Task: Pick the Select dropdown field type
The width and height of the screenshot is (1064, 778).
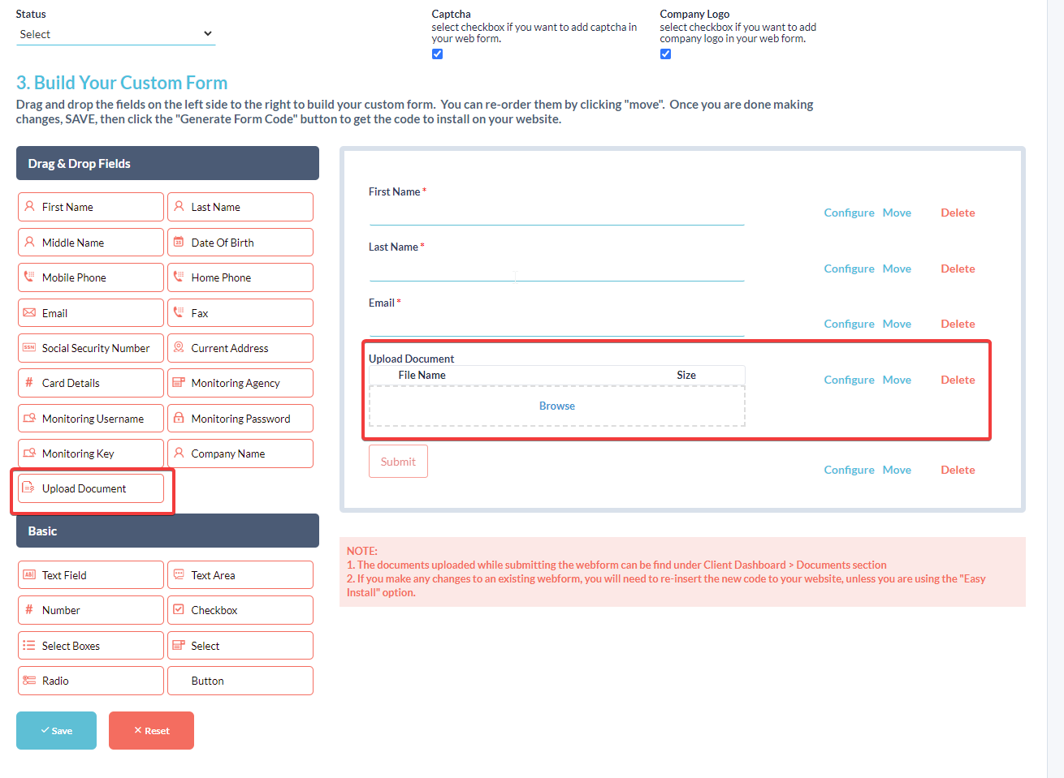Action: (240, 646)
